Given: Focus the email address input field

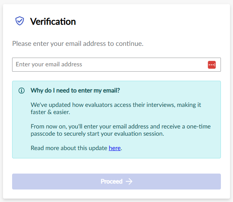Looking at the screenshot, I should point(110,64).
